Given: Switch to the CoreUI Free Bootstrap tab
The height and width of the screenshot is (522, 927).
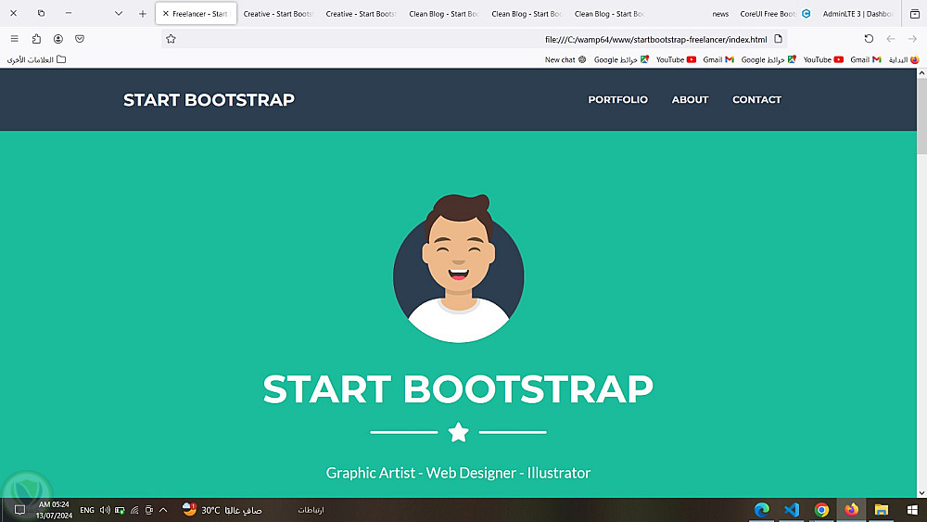Looking at the screenshot, I should pos(775,14).
